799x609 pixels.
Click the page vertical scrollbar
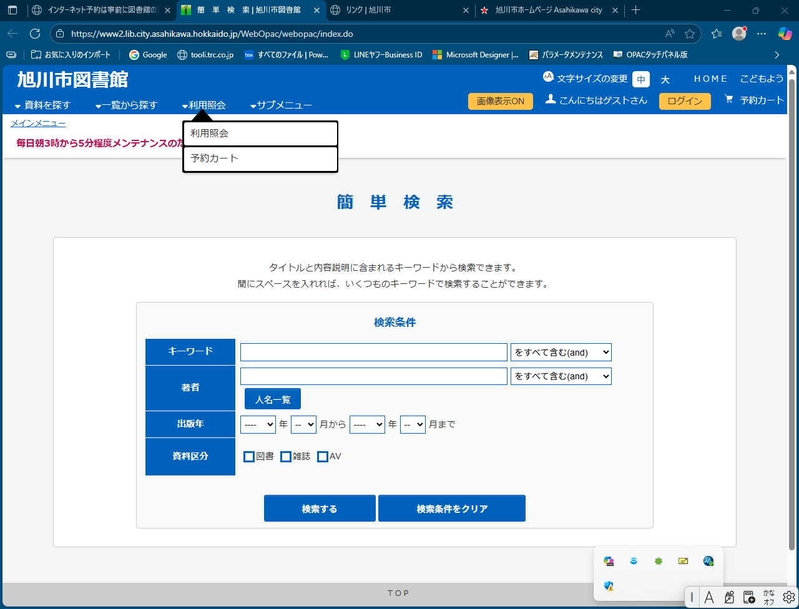pyautogui.click(x=792, y=312)
